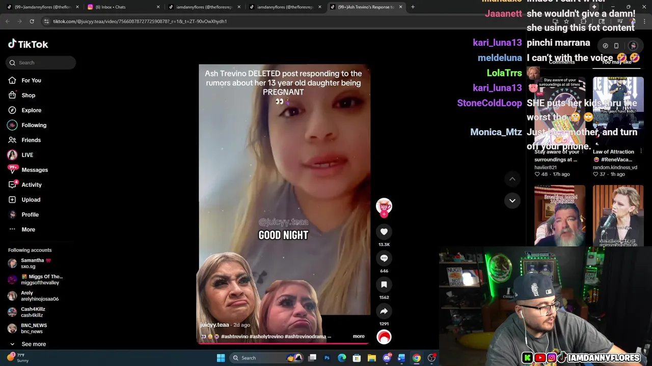652x366 pixels.
Task: Switch to the Comments tab
Action: coord(562,62)
